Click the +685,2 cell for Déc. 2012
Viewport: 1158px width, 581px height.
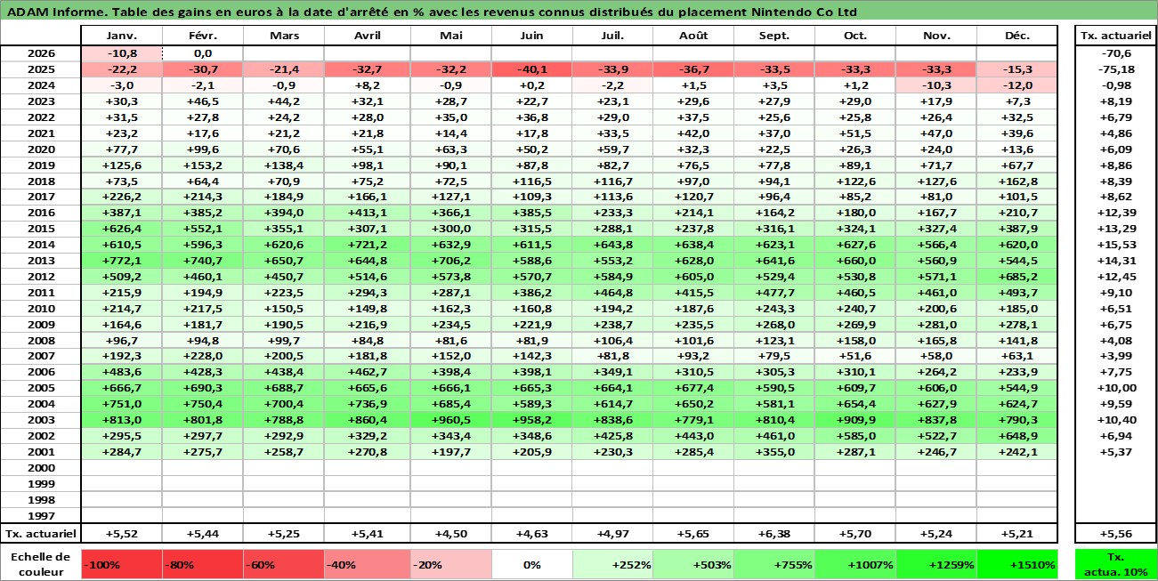(1016, 277)
